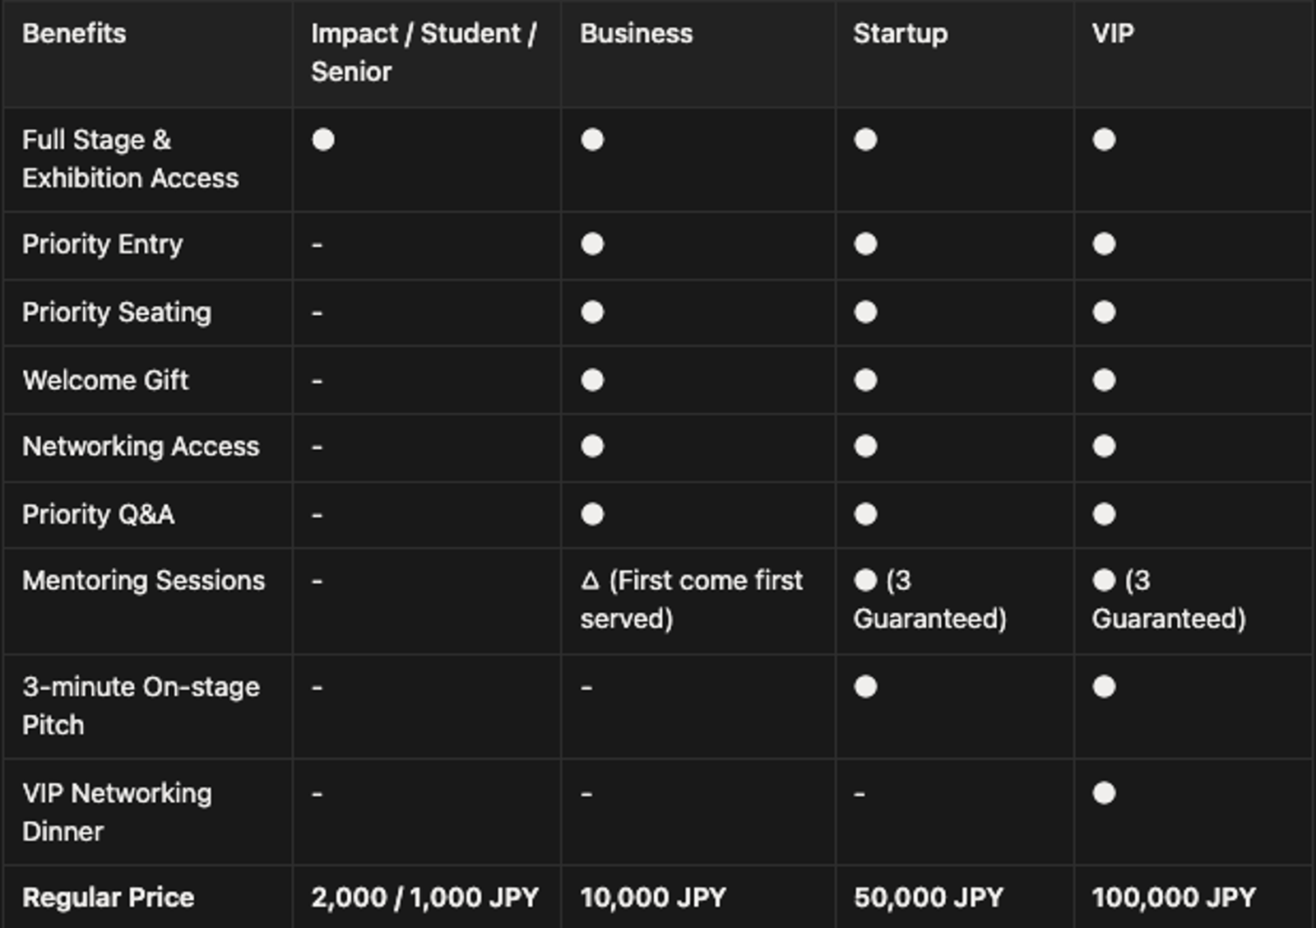Click the Networking Access dot in Business column

click(592, 446)
